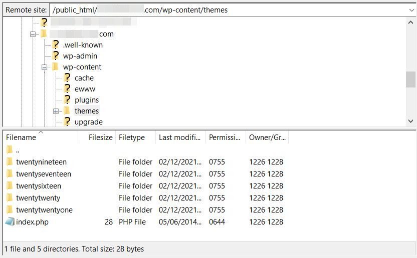
Task: Select the upgrade folder in tree
Action: pos(88,122)
